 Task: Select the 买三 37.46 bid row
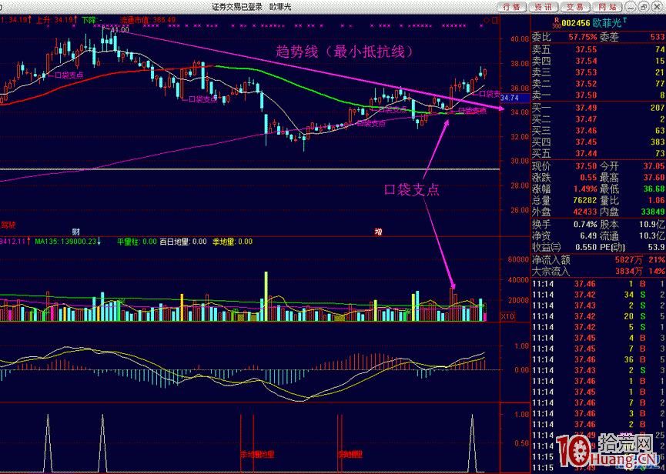tap(598, 131)
